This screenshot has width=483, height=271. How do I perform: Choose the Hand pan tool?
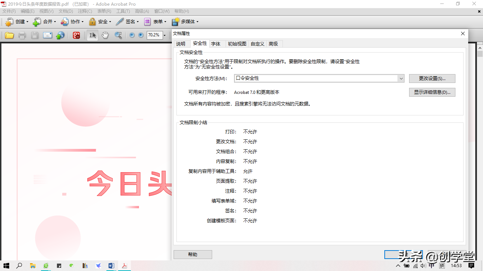pyautogui.click(x=105, y=35)
